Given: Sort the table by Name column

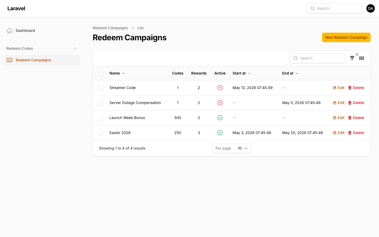Looking at the screenshot, I should tap(117, 73).
